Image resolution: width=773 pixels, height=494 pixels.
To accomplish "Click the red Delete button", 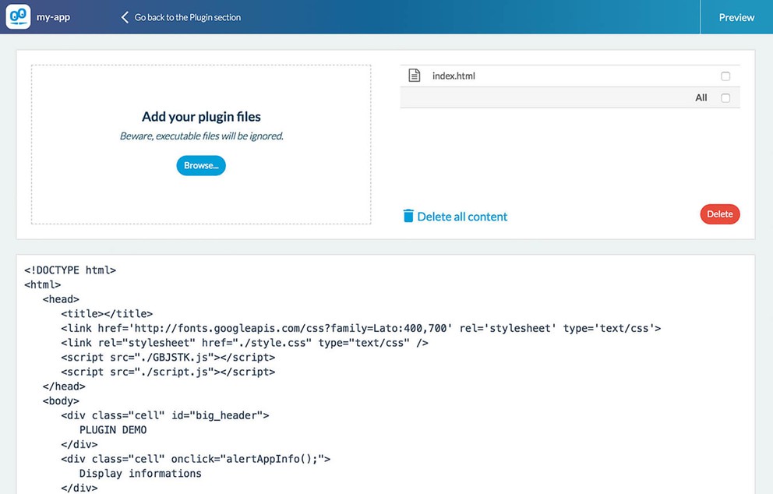I will pyautogui.click(x=720, y=214).
